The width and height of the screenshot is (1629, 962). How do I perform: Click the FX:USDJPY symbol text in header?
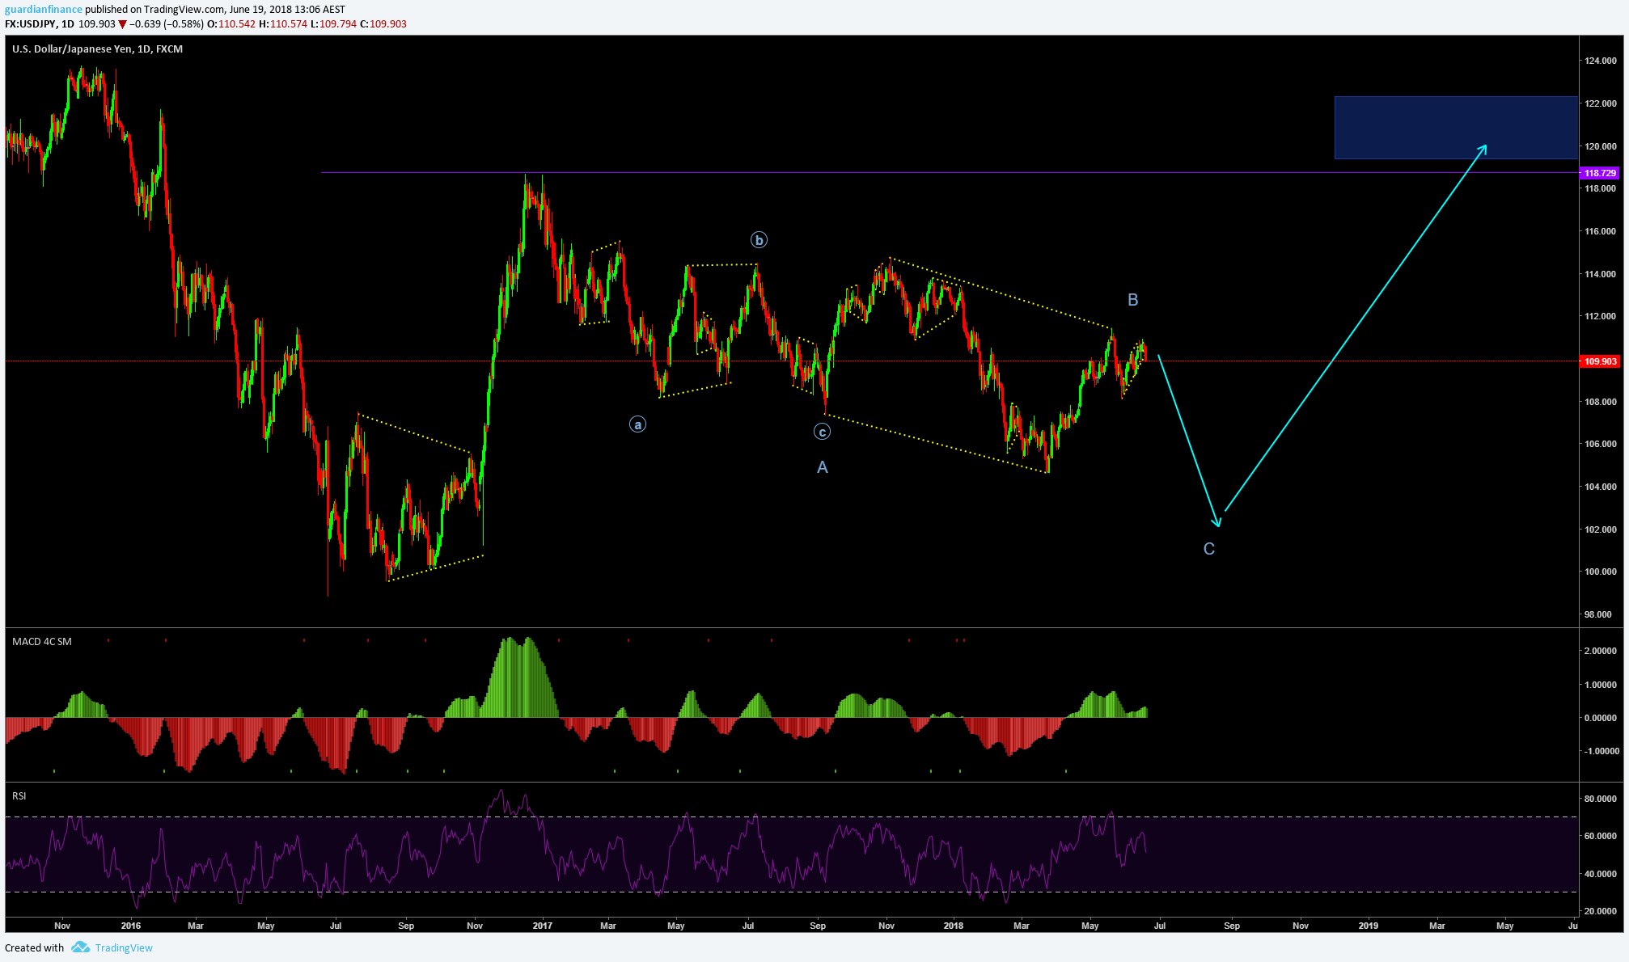(x=30, y=24)
